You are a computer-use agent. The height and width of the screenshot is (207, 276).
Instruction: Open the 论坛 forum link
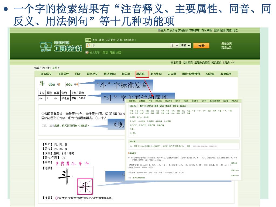pos(235,30)
